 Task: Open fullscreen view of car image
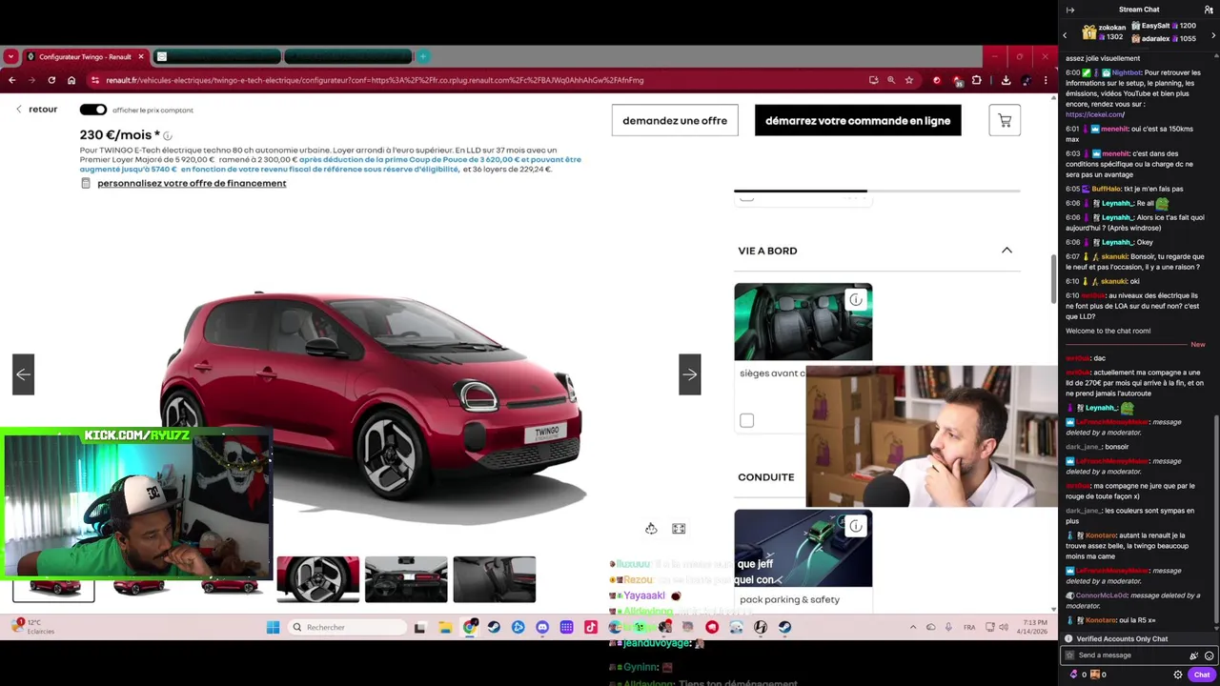click(679, 529)
